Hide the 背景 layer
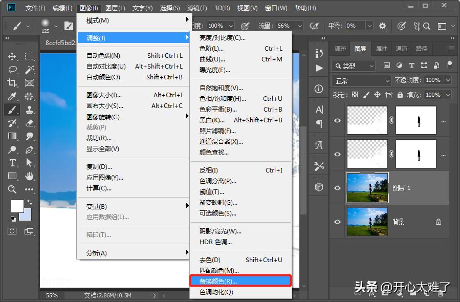Image resolution: width=460 pixels, height=302 pixels. click(337, 222)
